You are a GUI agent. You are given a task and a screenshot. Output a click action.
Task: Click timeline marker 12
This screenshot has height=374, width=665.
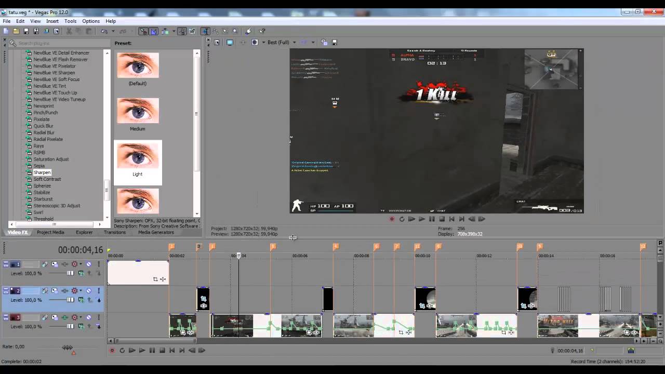[643, 246]
